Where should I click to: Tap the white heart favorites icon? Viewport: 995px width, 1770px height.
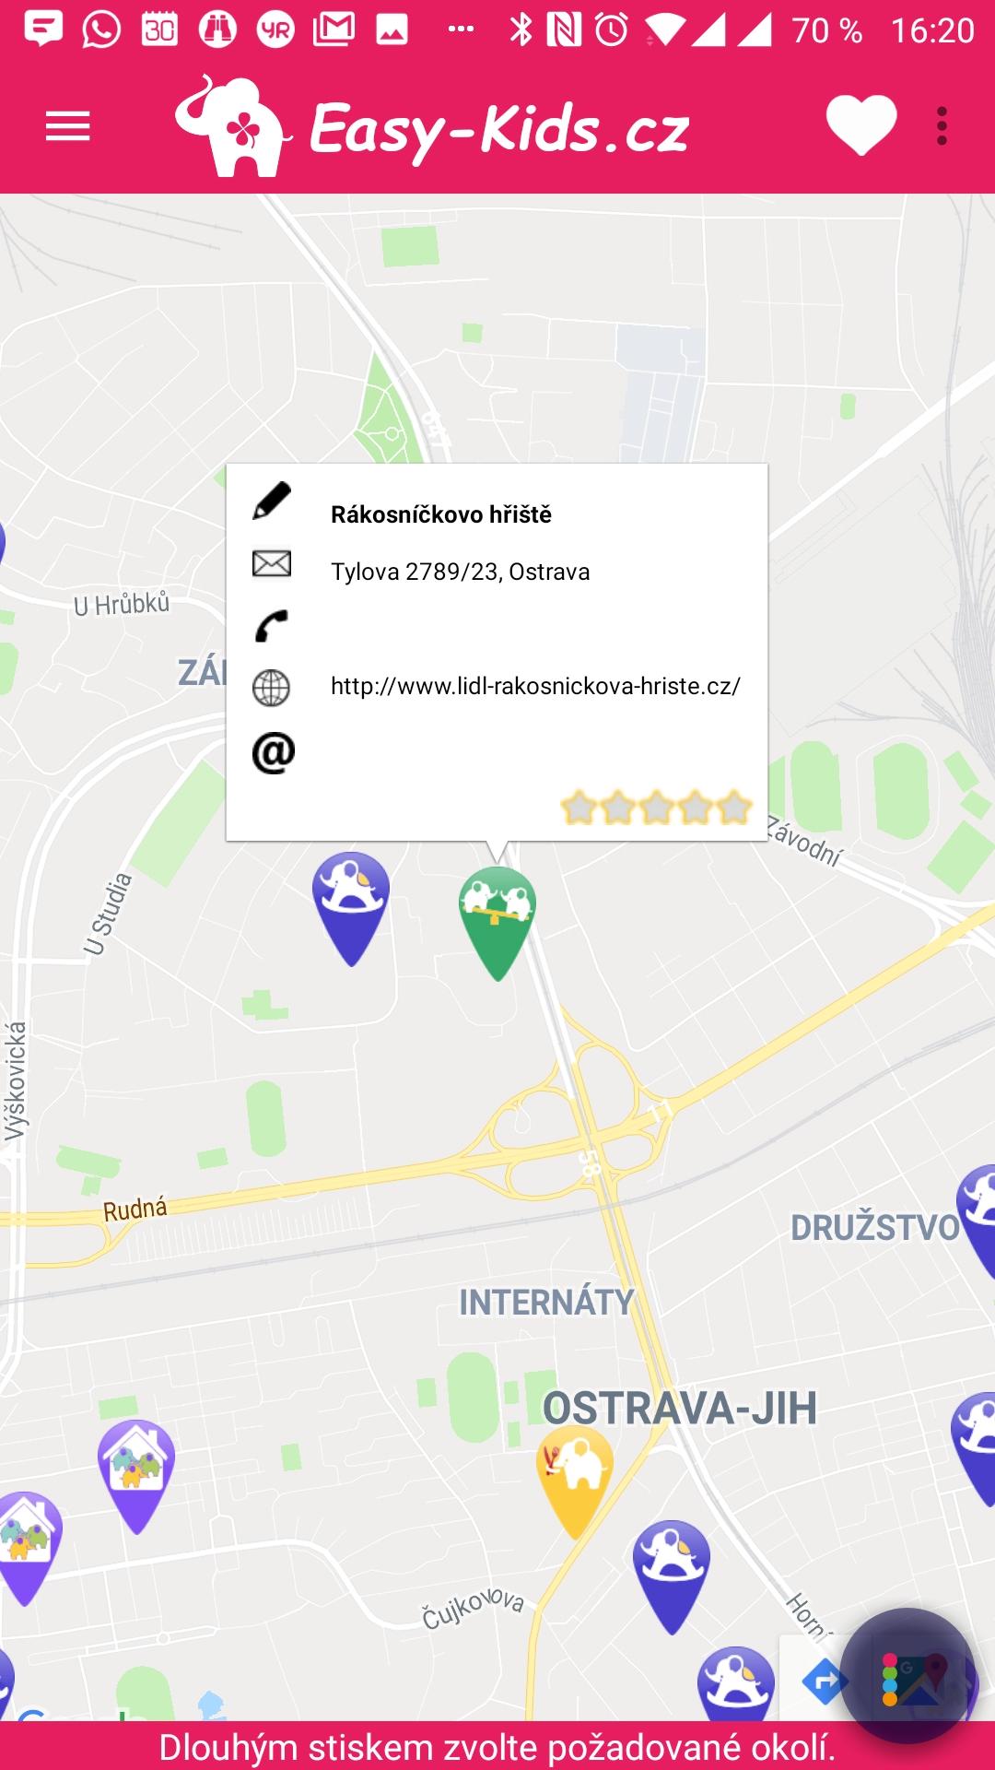click(861, 124)
